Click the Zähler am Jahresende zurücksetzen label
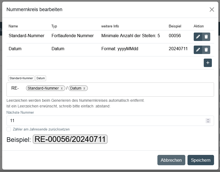This screenshot has width=220, height=172. (41, 129)
